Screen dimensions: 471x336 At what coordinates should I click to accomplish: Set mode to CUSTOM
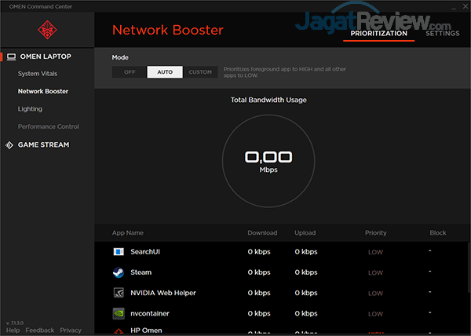200,72
